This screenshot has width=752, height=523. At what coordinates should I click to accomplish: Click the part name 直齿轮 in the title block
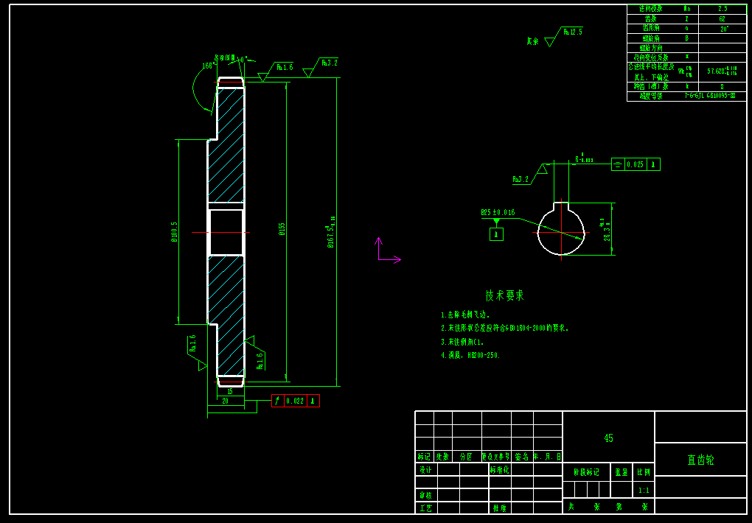pos(700,460)
